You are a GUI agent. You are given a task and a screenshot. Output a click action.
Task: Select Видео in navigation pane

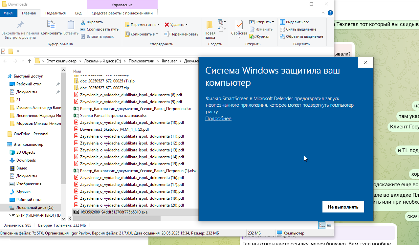(x=22, y=168)
